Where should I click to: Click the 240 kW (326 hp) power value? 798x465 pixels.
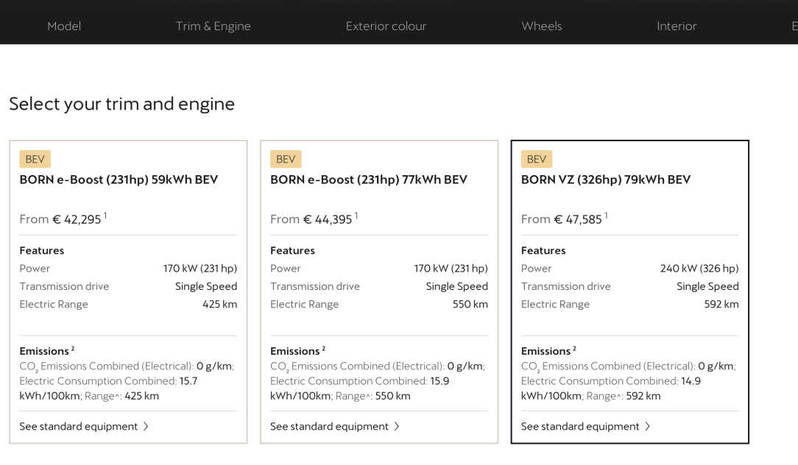[699, 268]
